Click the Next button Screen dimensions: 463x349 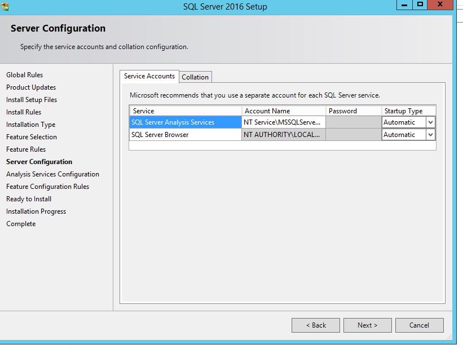[x=367, y=325]
